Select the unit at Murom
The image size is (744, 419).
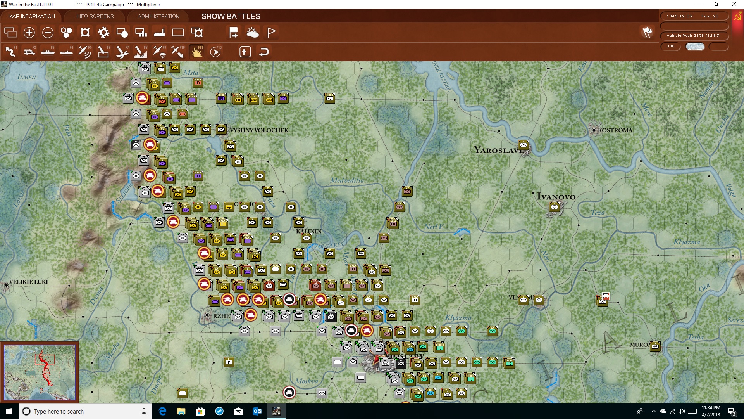click(x=655, y=347)
